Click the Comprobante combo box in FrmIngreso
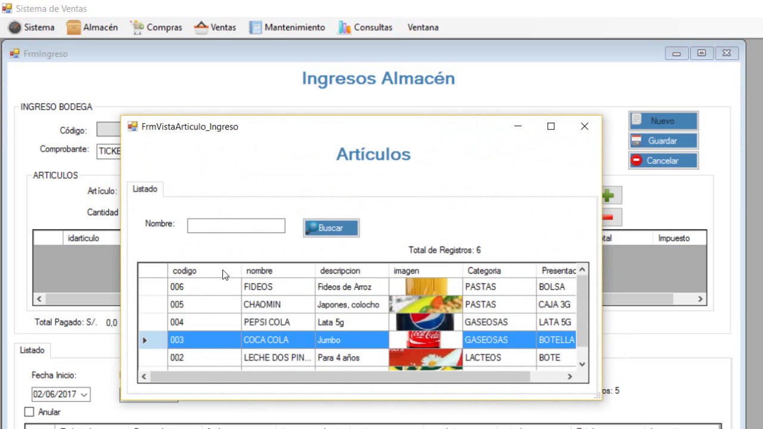 109,151
